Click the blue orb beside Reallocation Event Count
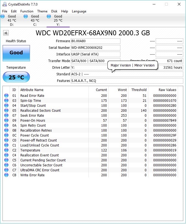 click(x=6, y=155)
